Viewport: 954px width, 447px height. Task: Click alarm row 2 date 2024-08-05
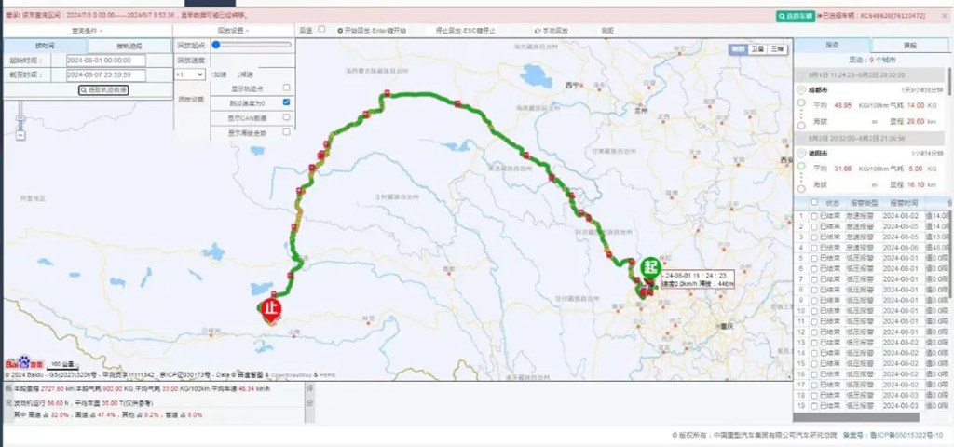point(901,226)
